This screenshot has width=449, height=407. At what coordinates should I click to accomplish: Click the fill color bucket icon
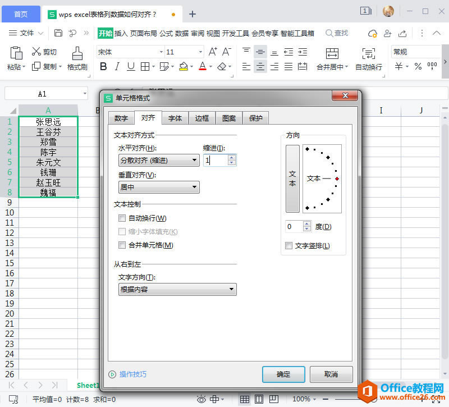point(184,66)
